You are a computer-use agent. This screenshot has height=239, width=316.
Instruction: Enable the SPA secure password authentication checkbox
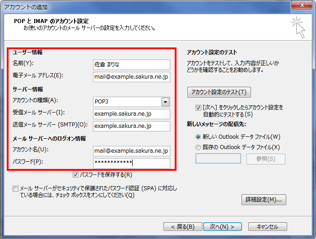coord(16,188)
